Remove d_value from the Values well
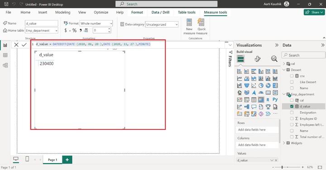This screenshot has width=326, height=170. [276, 160]
